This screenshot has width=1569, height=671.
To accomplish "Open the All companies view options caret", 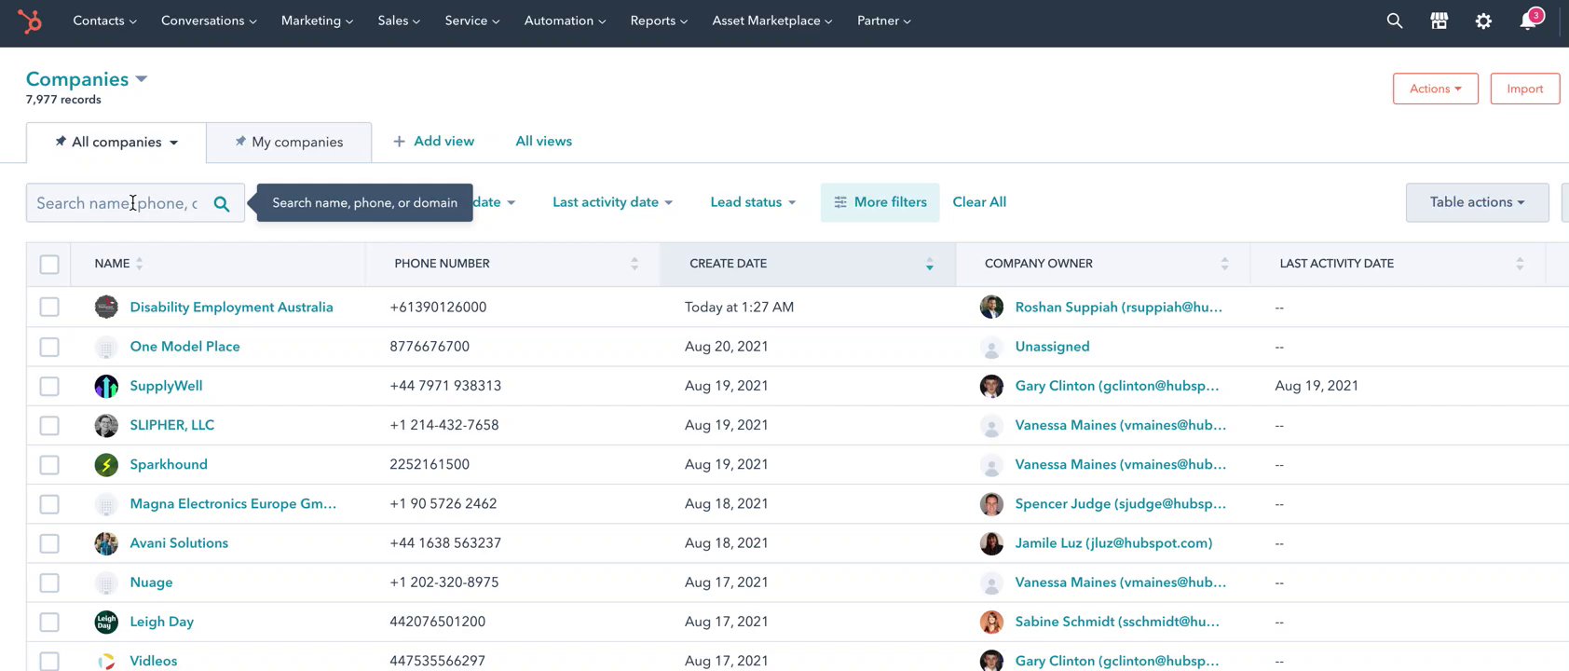I will coord(173,143).
